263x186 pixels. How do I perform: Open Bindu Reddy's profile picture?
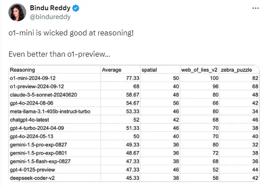pyautogui.click(x=17, y=12)
